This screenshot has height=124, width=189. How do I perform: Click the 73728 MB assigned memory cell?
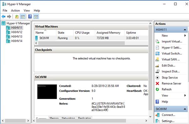(103, 38)
